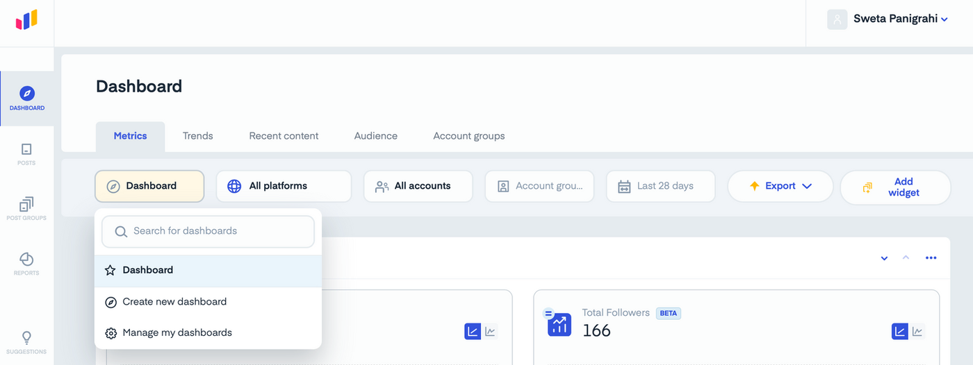Click the BETA badge on Total Followers
Viewport: 973px width, 365px height.
pos(668,313)
